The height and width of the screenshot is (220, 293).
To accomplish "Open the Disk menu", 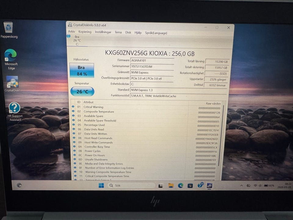I will pyautogui.click(x=128, y=32).
